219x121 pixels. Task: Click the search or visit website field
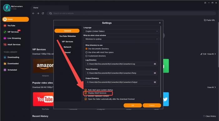(x=131, y=13)
